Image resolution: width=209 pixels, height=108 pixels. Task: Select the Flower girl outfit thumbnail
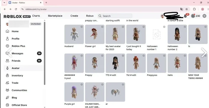tap(95, 34)
